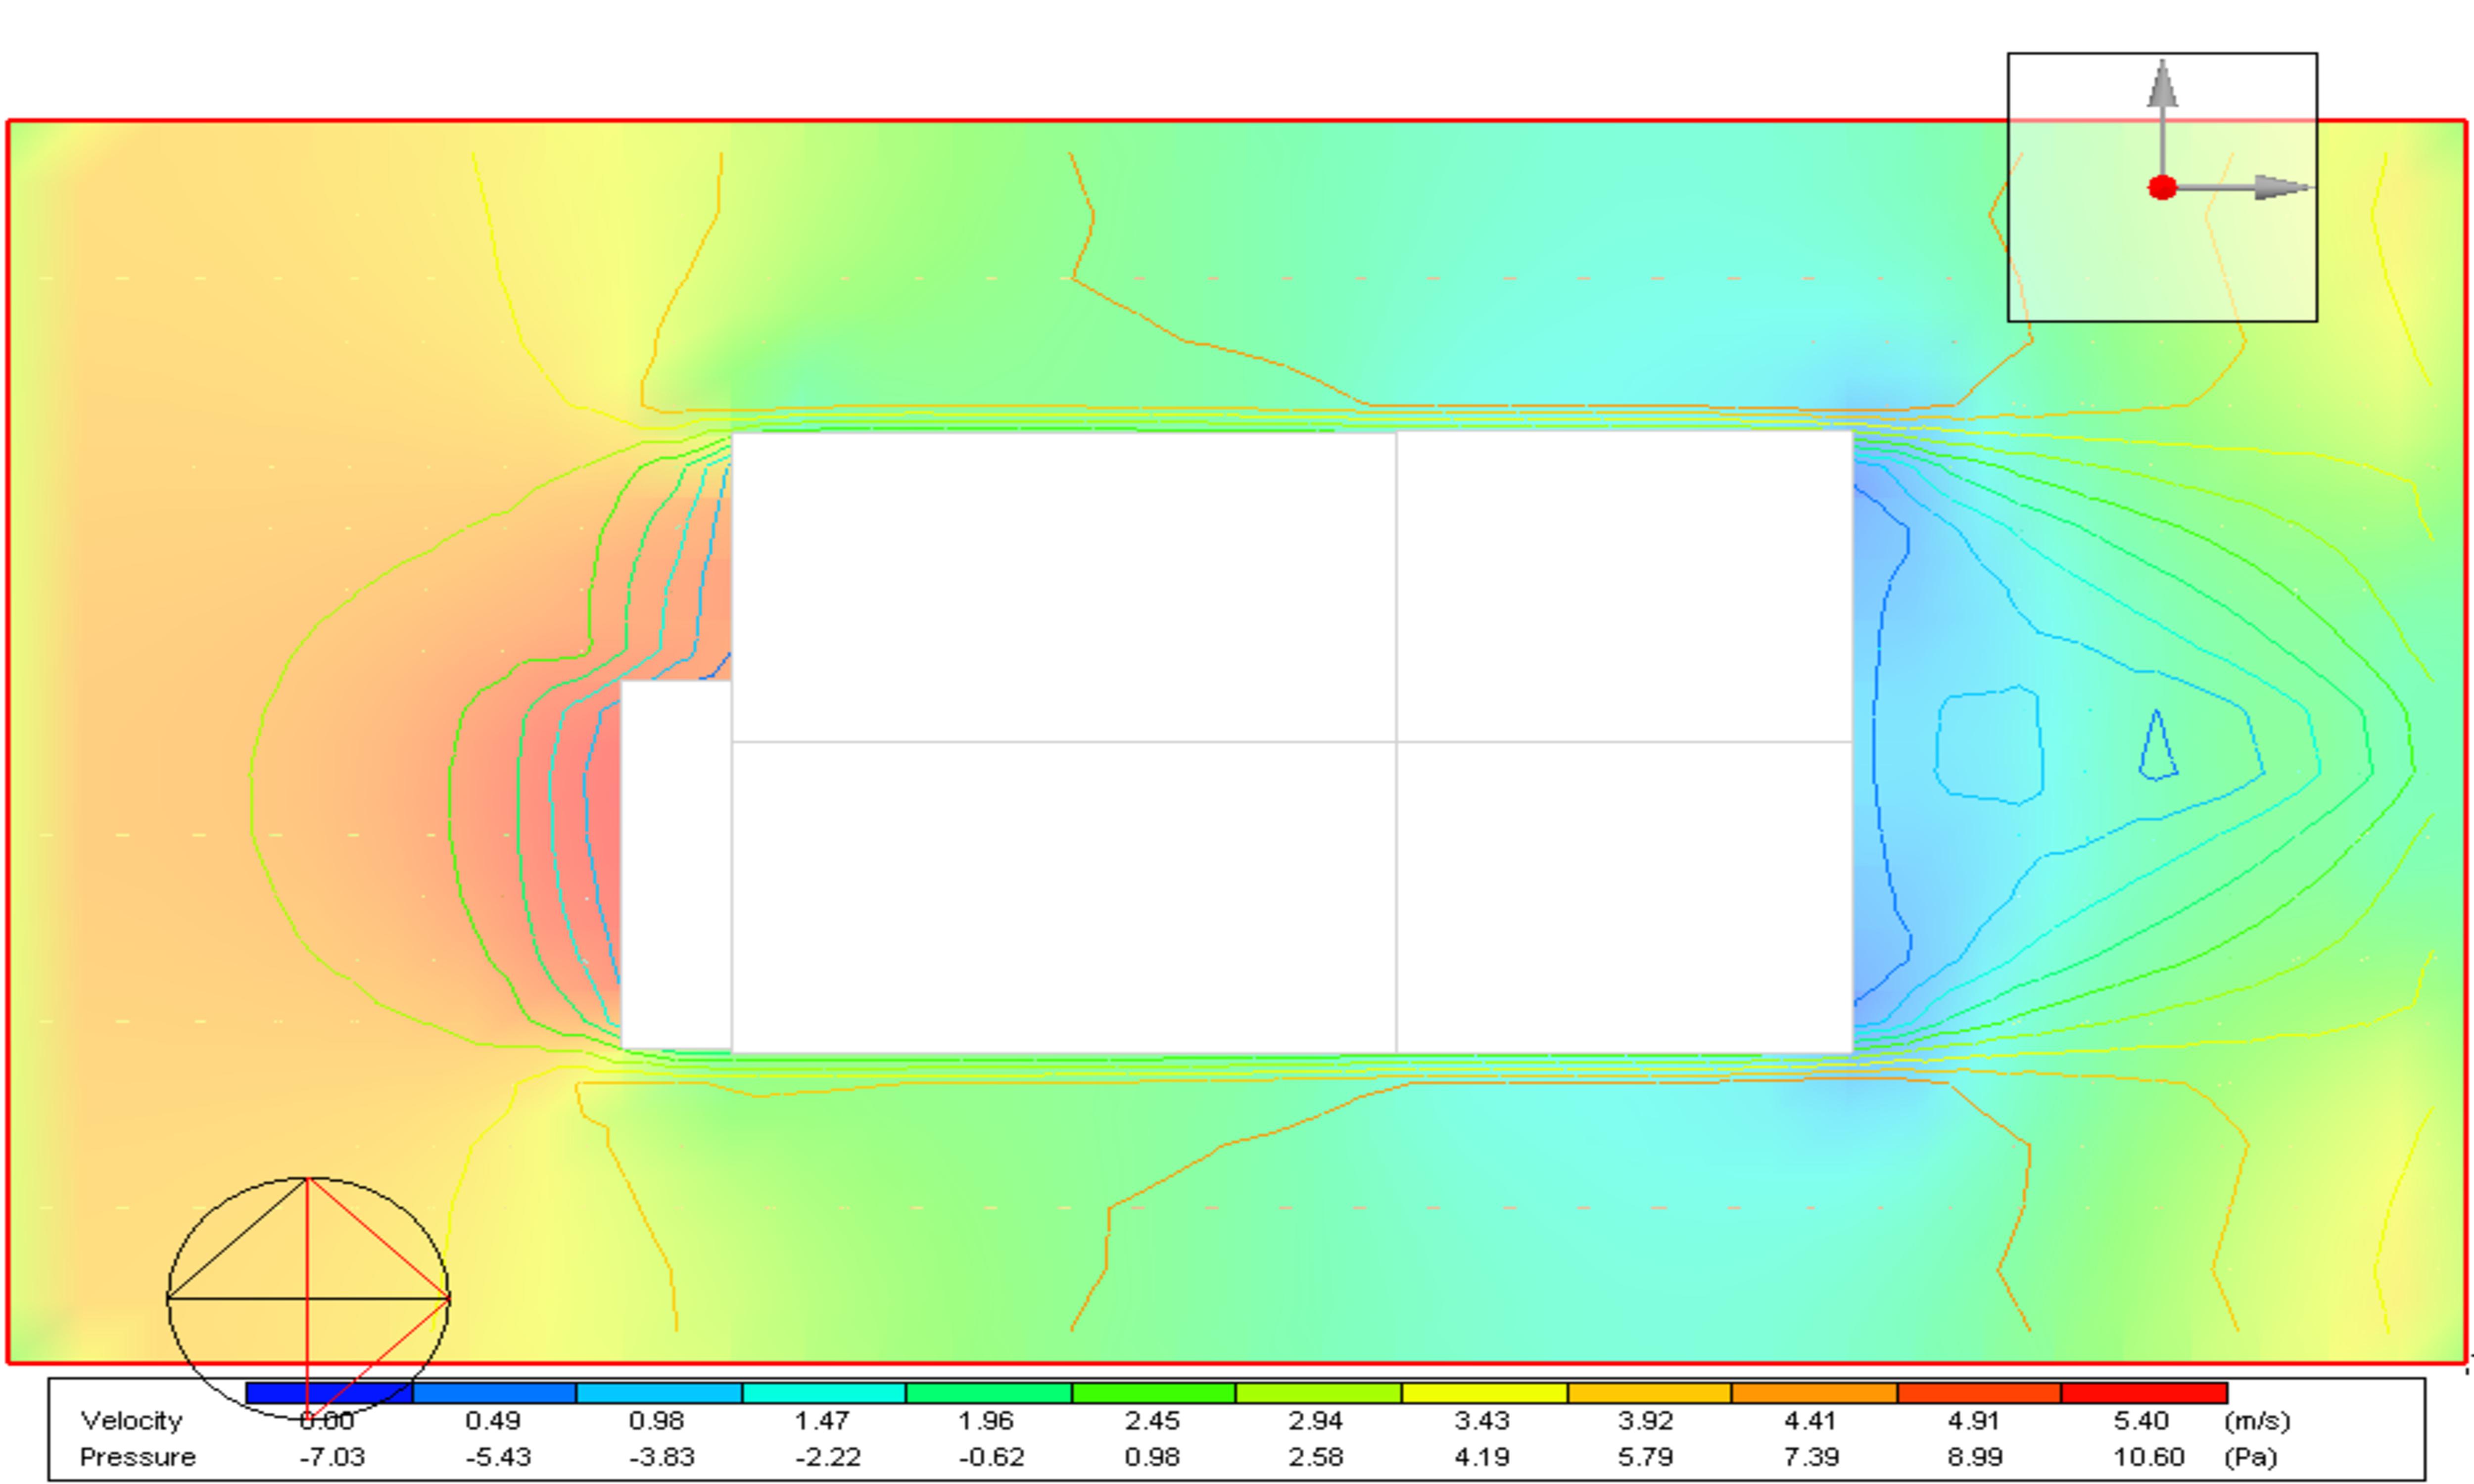The height and width of the screenshot is (1484, 2474).
Task: Click the cyan legend swatch at 1.47
Action: pos(824,1393)
